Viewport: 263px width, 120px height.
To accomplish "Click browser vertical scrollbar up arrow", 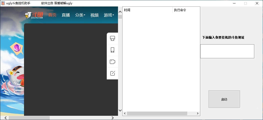I will tap(120, 12).
